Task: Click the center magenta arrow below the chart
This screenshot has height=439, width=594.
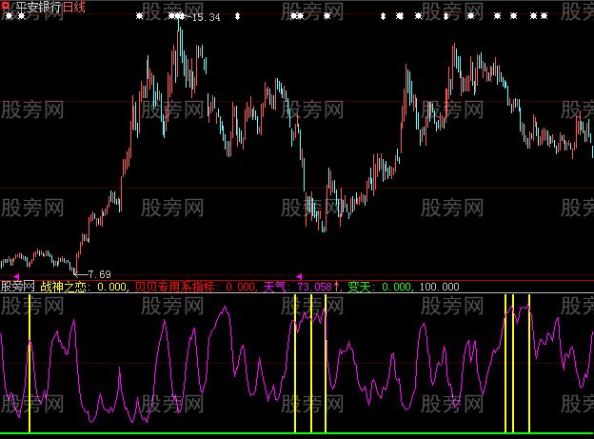Action: [x=300, y=276]
